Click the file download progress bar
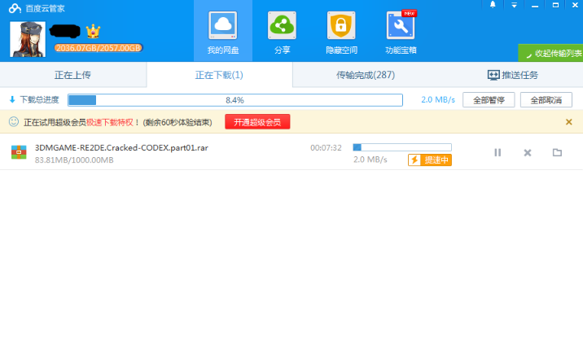This screenshot has height=363, width=583. tap(402, 147)
